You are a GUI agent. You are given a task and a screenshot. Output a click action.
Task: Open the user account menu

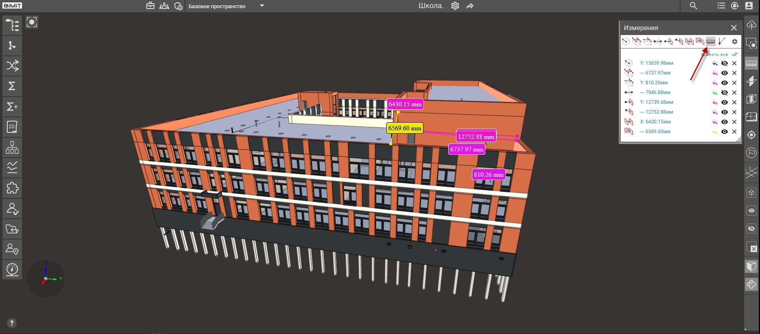pos(749,6)
